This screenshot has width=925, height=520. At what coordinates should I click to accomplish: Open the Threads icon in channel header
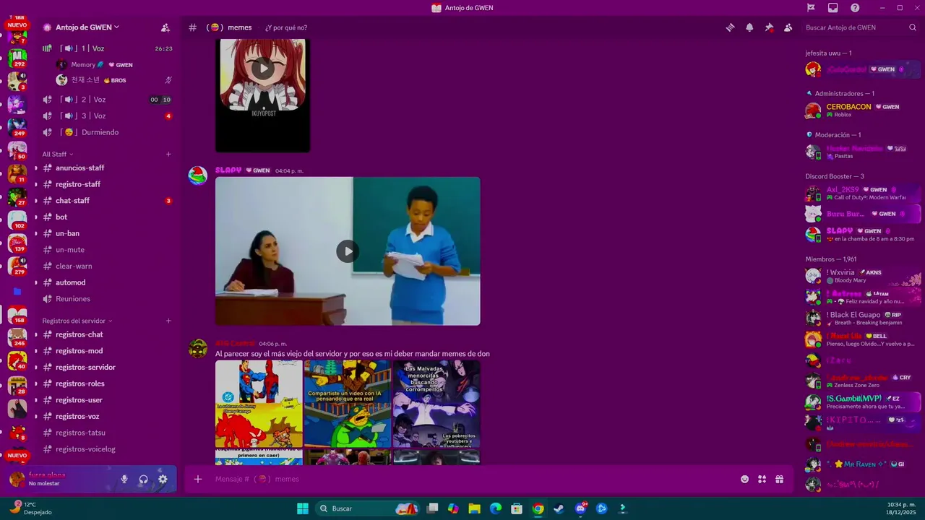tap(731, 27)
